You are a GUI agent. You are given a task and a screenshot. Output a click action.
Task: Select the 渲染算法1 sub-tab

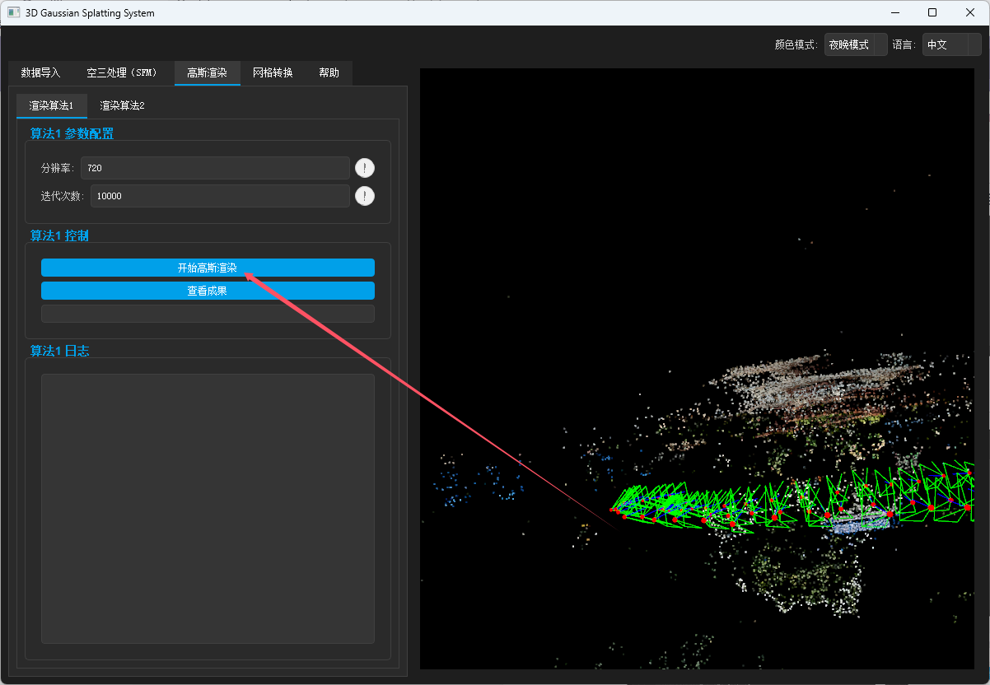tap(51, 105)
